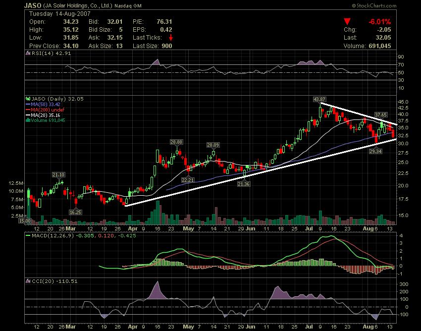Click the High value 35.12
Viewport: 421px width, 331px height.
click(x=71, y=30)
